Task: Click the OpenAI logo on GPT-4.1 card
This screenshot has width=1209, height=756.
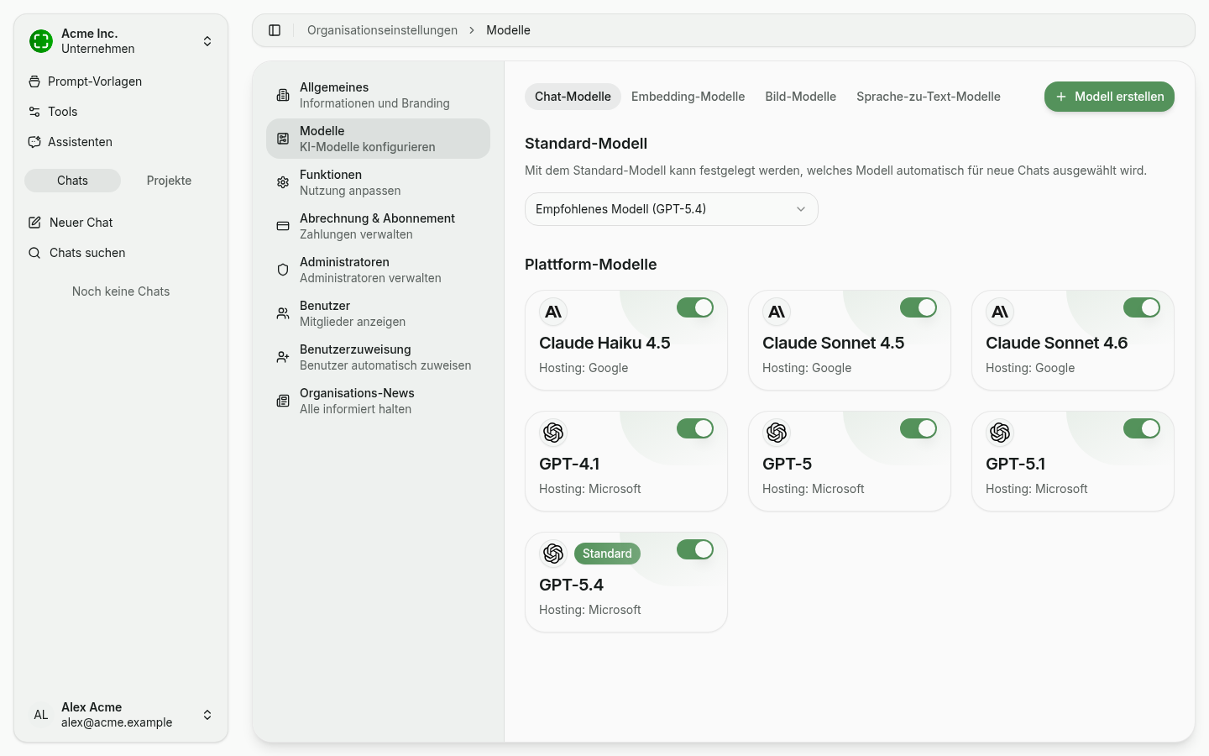Action: (x=553, y=433)
